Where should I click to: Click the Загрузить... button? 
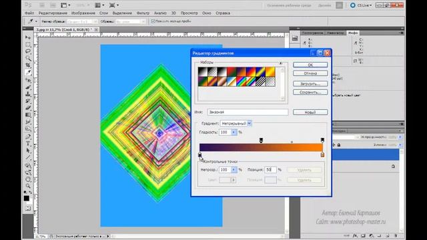(x=310, y=84)
